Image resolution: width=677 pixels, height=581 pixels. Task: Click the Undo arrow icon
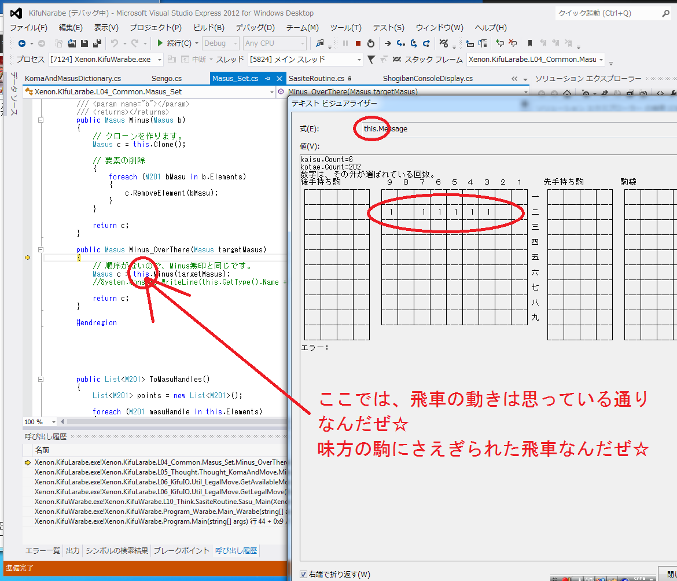coord(115,43)
